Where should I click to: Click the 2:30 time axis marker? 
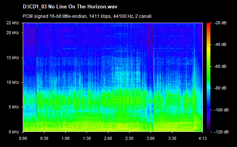(x=130, y=138)
